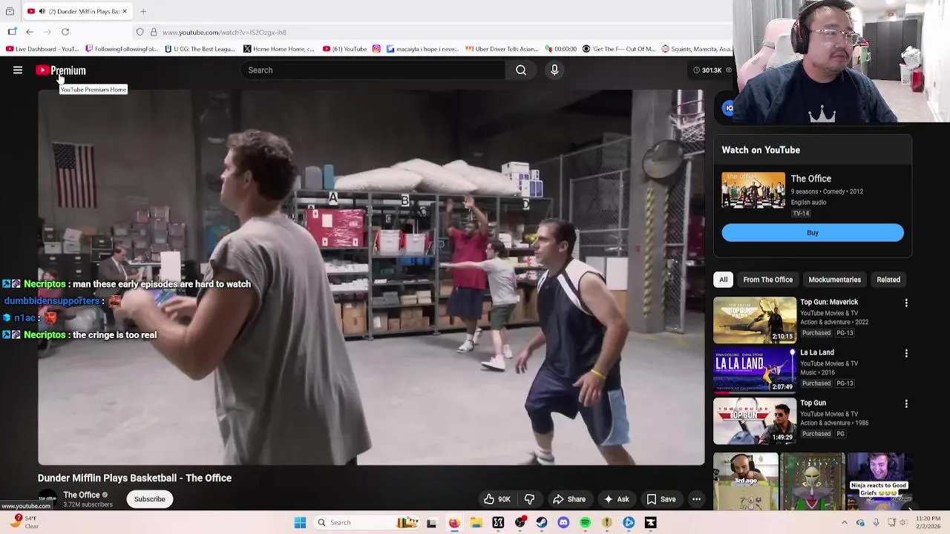Open the Windows Start menu

tap(300, 523)
